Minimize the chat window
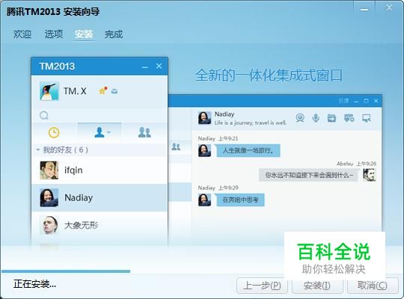Image resolution: width=404 pixels, height=299 pixels. click(x=356, y=102)
